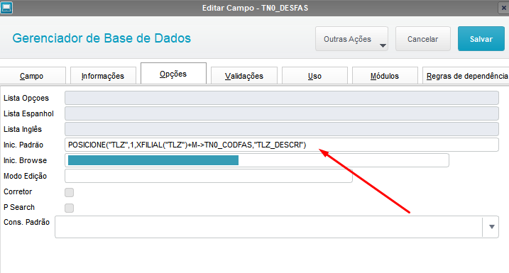The image size is (509, 273).
Task: Open the Informações tab
Action: 103,76
